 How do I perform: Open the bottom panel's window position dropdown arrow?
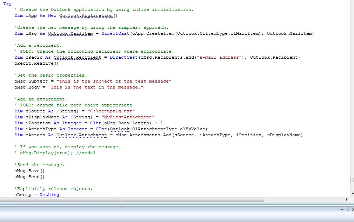click(342, 210)
